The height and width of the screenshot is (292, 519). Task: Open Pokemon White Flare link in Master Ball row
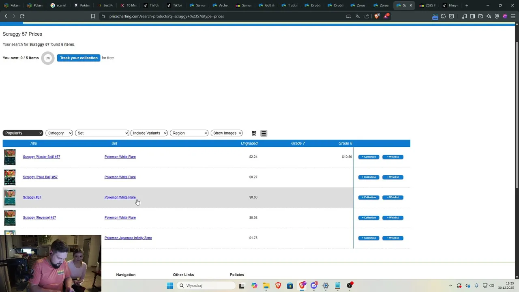(120, 157)
